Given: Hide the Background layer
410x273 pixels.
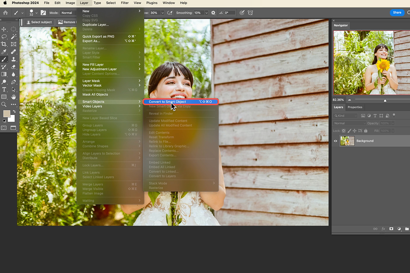Looking at the screenshot, I should (336, 141).
